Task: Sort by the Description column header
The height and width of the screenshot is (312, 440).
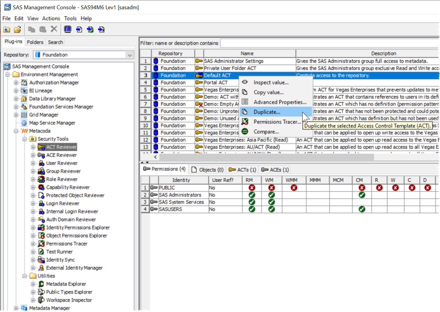Action: (x=368, y=53)
